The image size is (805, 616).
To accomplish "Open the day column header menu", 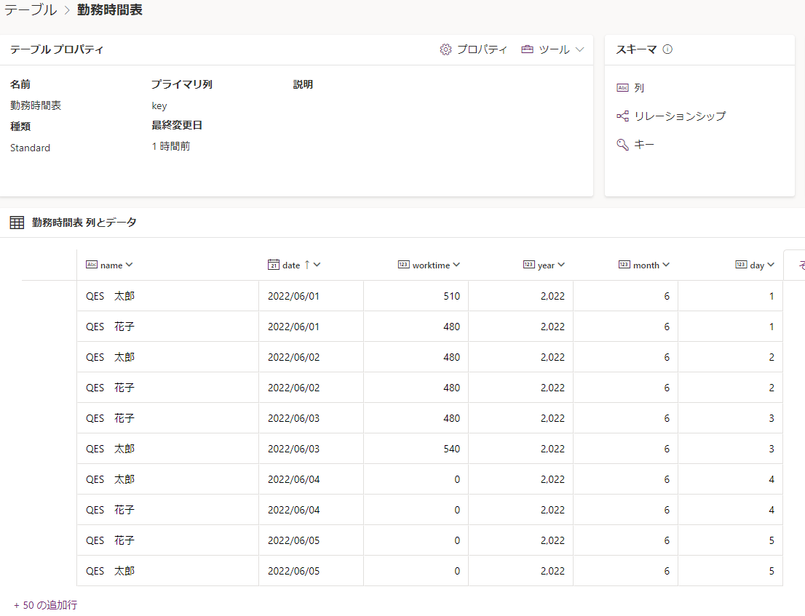I will (771, 265).
